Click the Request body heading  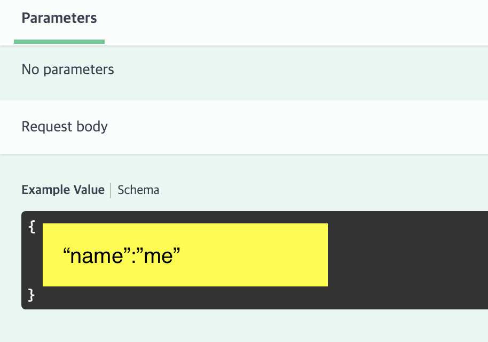click(65, 127)
